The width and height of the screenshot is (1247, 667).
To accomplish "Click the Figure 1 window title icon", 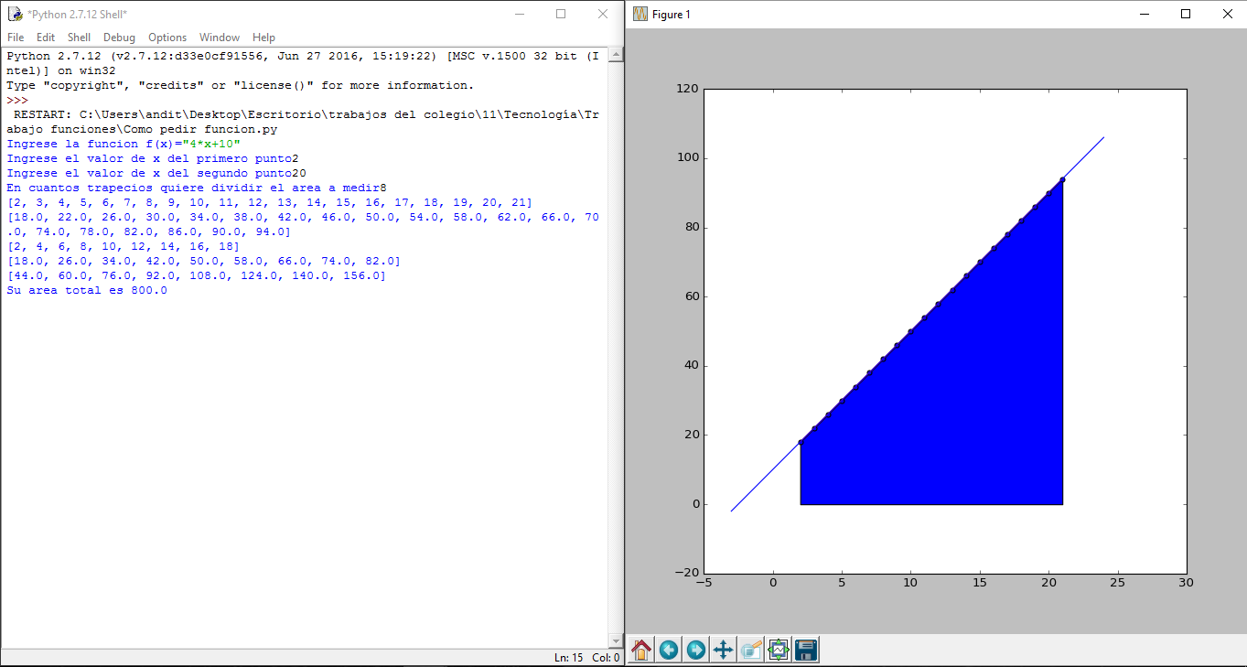I will pos(640,14).
